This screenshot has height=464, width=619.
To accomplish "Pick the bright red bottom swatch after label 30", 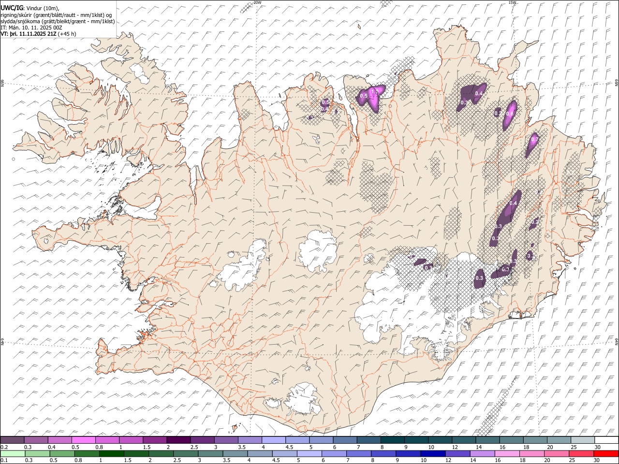I will (x=606, y=454).
